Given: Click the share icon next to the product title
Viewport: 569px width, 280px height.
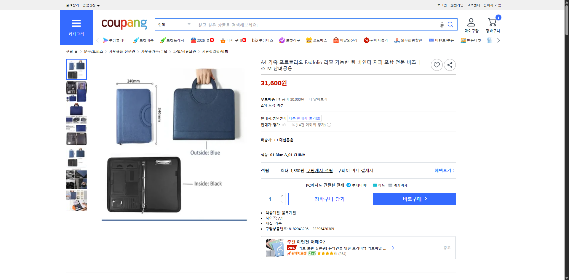Looking at the screenshot, I should tap(450, 65).
